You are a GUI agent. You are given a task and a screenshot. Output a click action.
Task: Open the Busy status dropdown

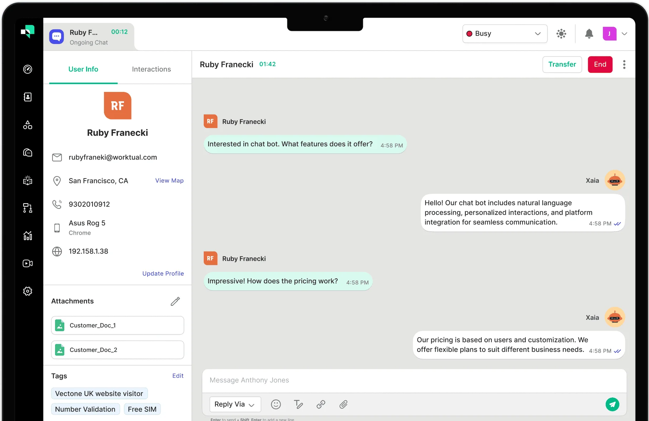[505, 34]
